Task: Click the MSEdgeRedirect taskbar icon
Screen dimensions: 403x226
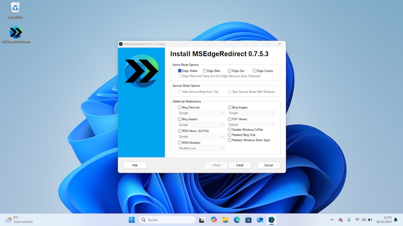Action: (271, 220)
